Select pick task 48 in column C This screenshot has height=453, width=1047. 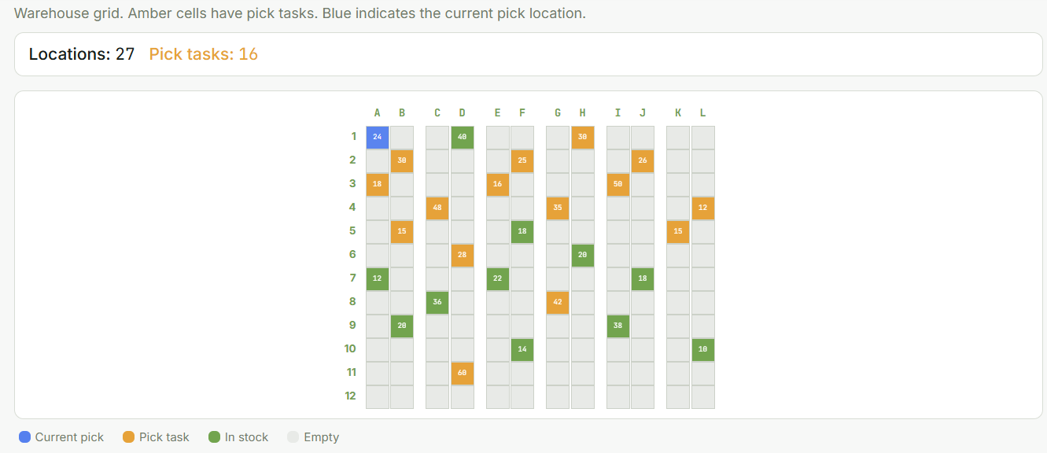(x=437, y=208)
